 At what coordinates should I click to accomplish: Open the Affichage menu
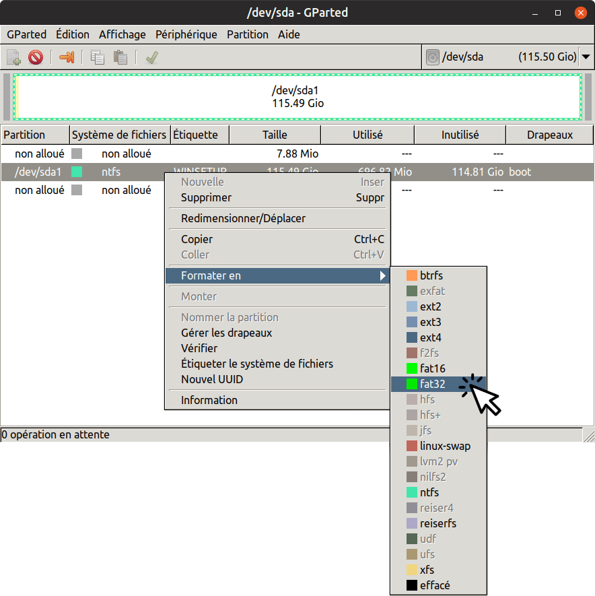point(123,34)
